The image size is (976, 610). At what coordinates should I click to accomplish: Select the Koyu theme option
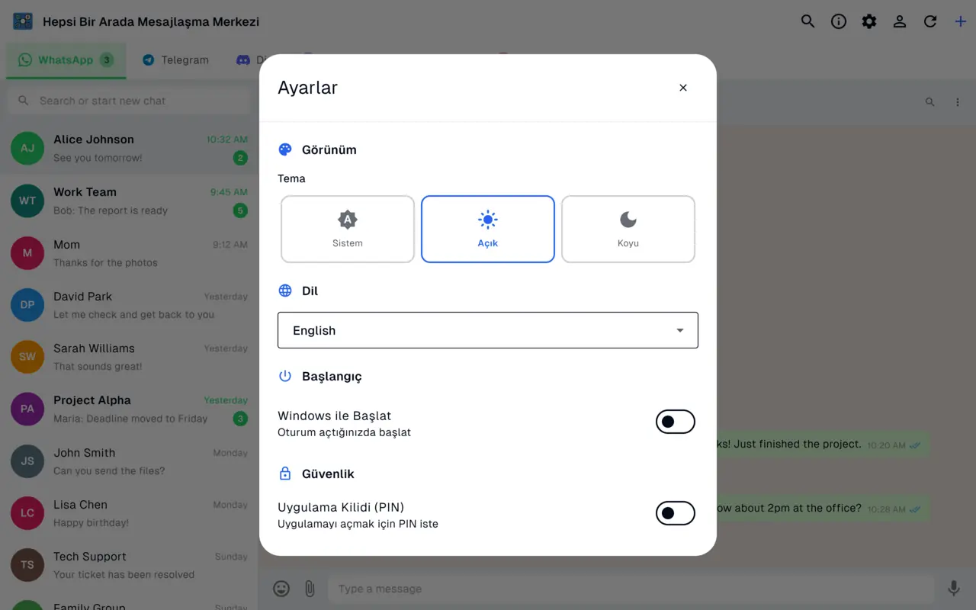tap(628, 230)
